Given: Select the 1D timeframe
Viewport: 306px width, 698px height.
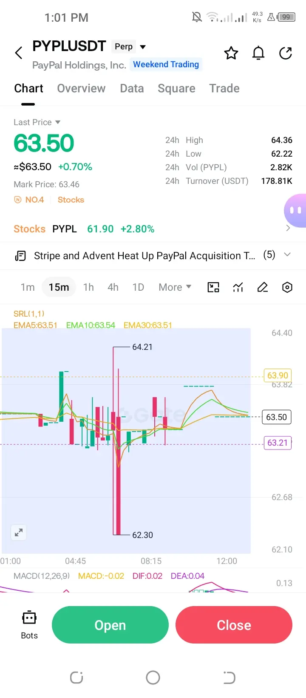Looking at the screenshot, I should pyautogui.click(x=138, y=287).
